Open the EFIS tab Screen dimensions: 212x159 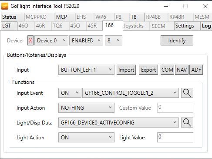[84, 17]
